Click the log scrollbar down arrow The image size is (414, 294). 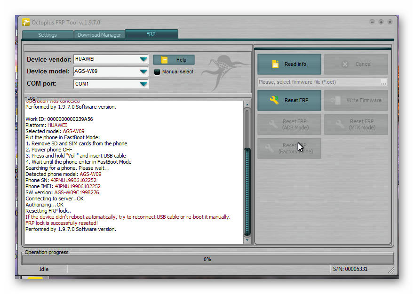(247, 240)
